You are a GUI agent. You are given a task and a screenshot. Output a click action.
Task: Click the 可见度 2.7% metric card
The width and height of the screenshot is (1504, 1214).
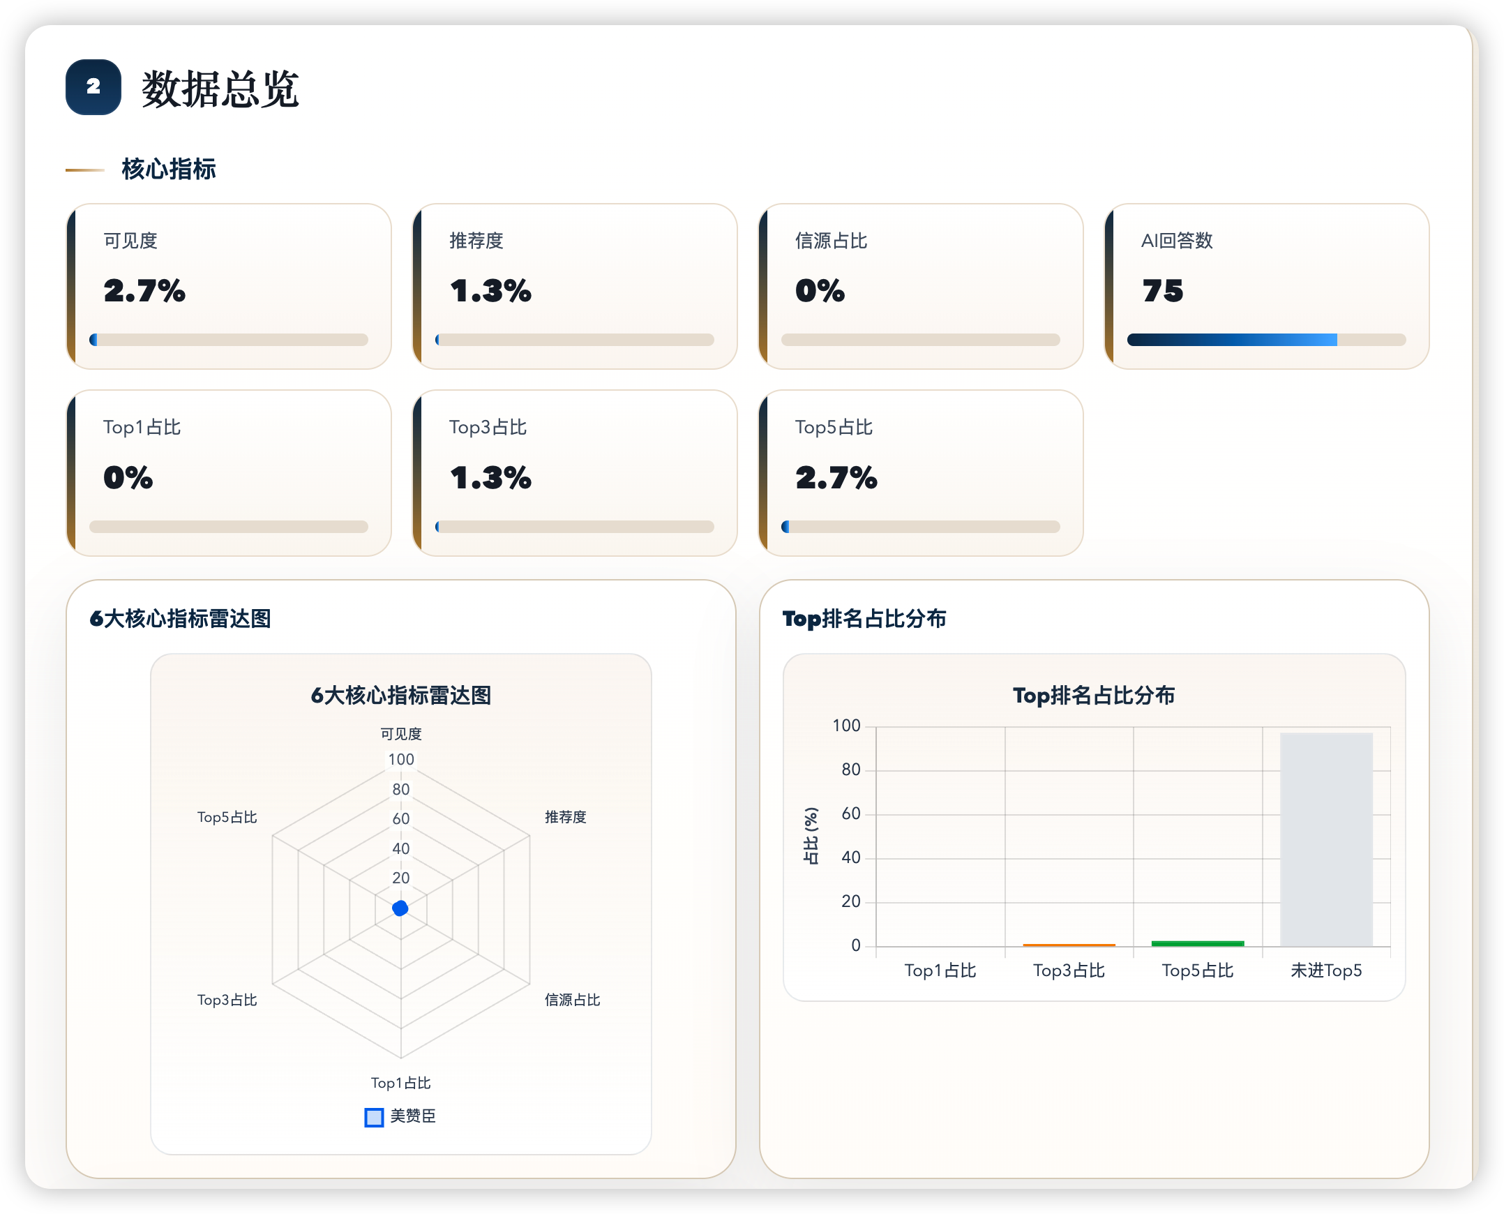(x=229, y=286)
